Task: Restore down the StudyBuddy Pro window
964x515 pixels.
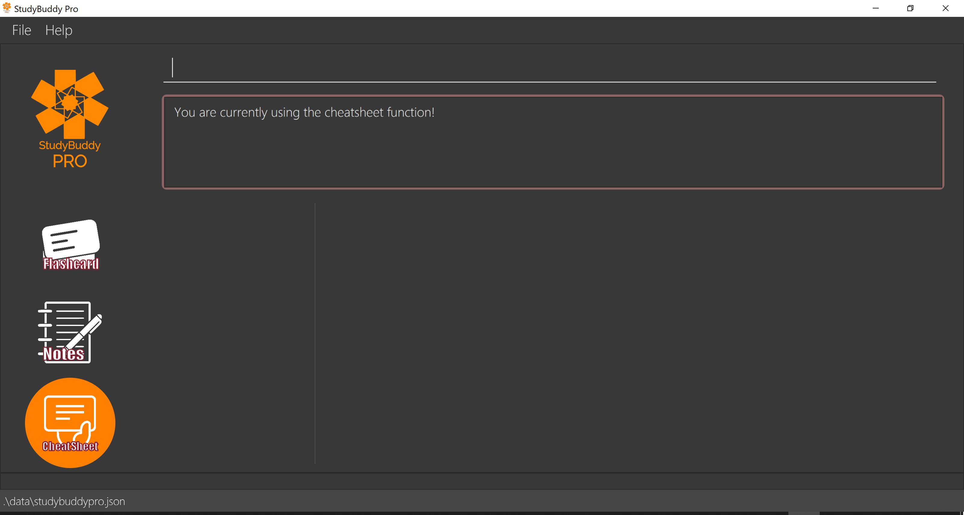Action: (910, 8)
